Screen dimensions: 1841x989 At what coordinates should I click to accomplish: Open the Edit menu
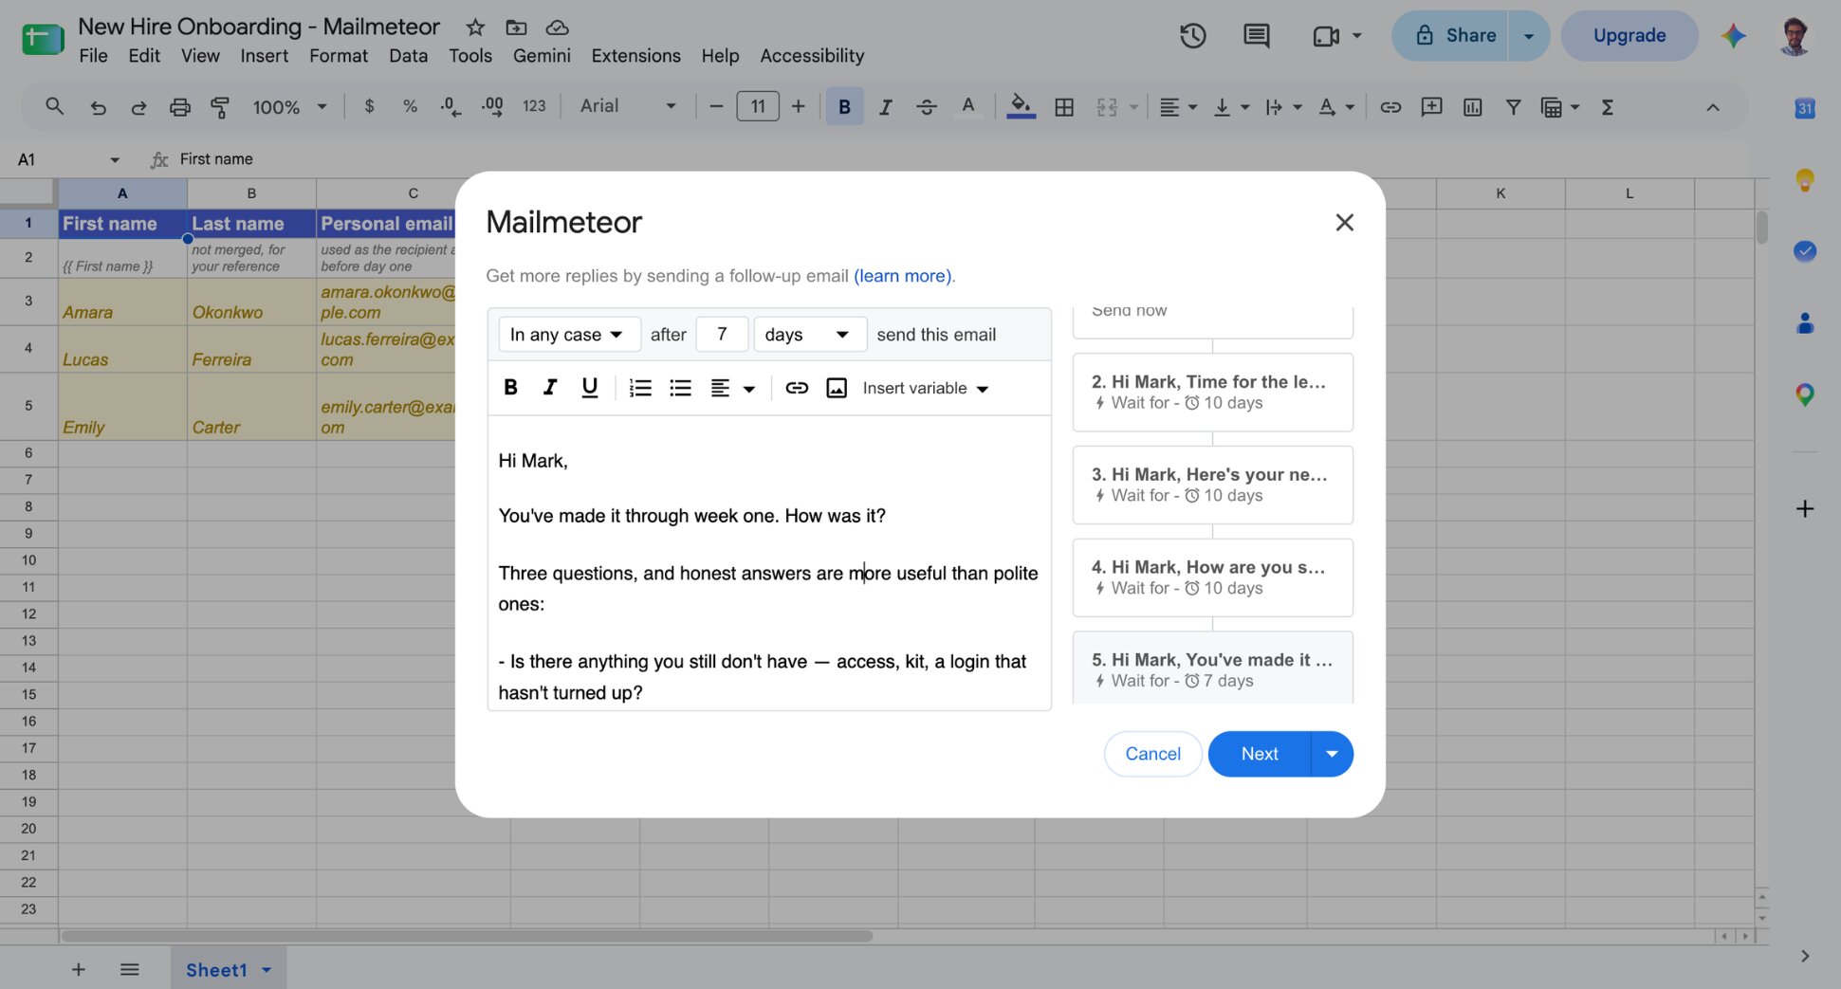click(144, 56)
